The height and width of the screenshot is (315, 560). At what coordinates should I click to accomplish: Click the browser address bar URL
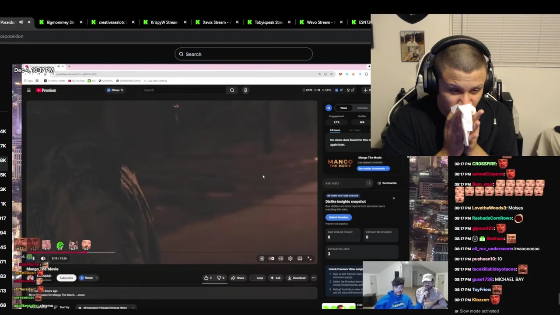point(77,74)
